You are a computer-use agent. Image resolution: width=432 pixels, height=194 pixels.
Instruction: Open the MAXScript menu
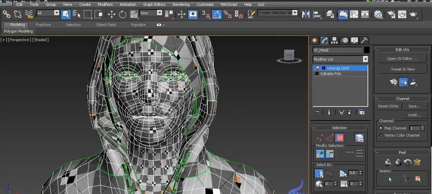click(229, 4)
